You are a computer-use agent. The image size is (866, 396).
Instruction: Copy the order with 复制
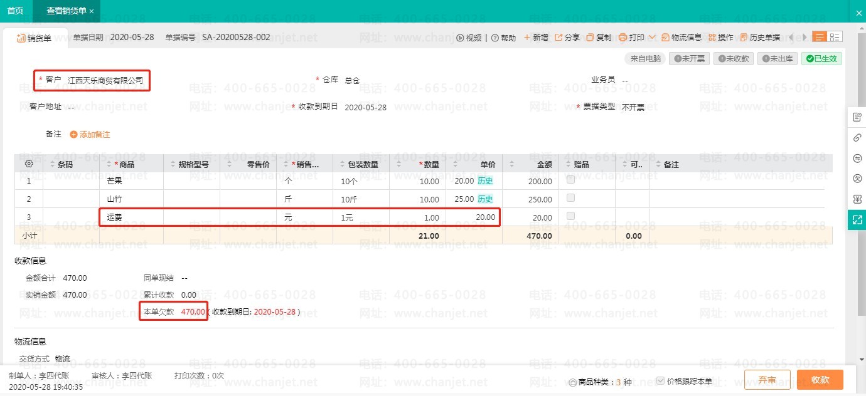(x=599, y=38)
